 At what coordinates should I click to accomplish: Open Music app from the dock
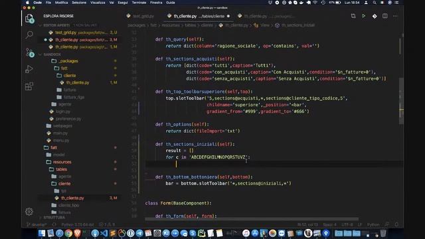tap(246, 233)
